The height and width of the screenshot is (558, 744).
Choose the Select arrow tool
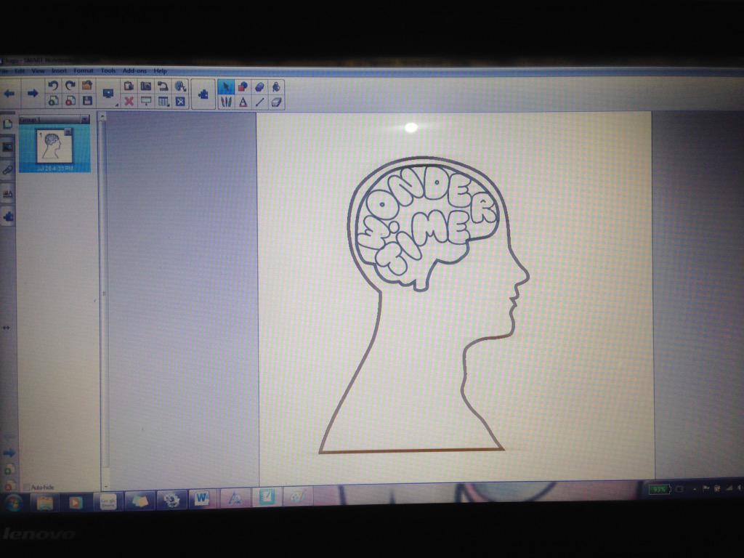pyautogui.click(x=226, y=87)
